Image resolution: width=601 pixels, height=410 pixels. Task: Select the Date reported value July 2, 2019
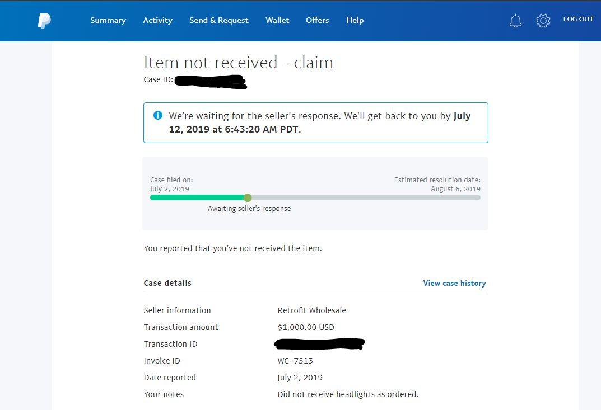point(300,378)
